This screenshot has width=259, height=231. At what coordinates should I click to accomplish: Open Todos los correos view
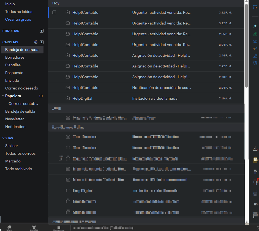tap(20, 154)
